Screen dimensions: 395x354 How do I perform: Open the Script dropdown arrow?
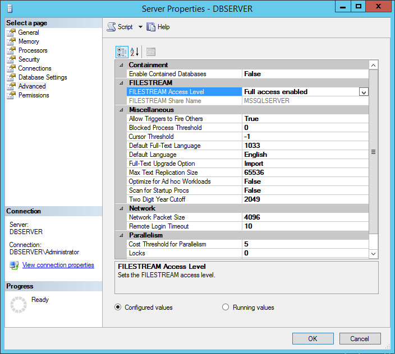tap(140, 27)
